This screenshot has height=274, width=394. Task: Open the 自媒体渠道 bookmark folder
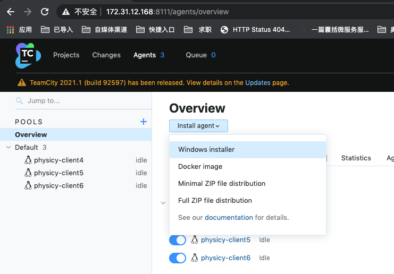105,30
